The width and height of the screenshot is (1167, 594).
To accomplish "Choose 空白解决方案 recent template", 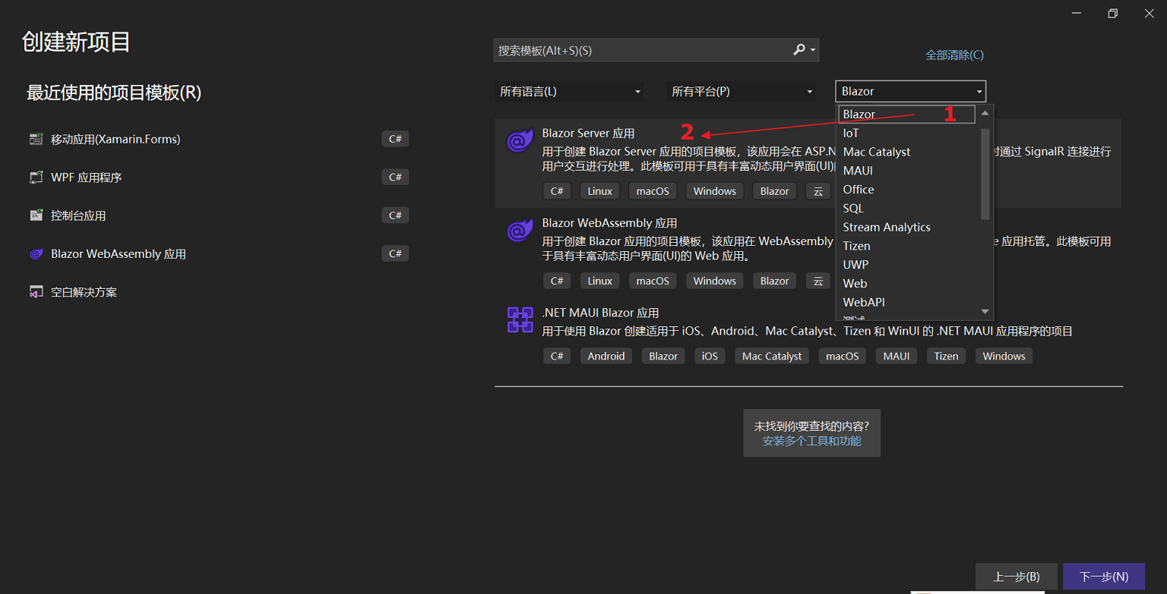I will [x=84, y=292].
